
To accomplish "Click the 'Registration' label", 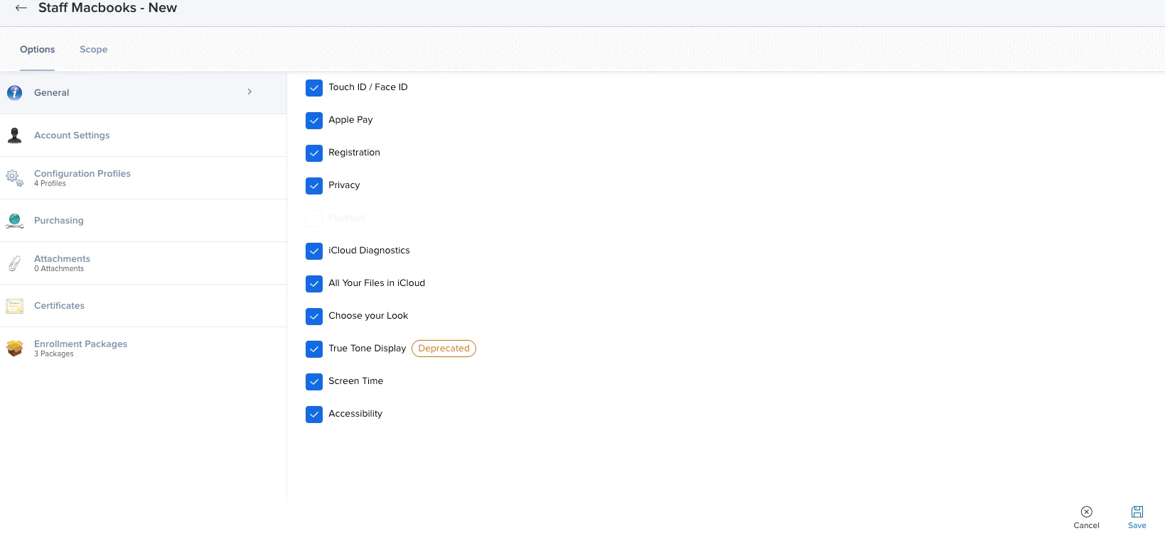I will 354,153.
